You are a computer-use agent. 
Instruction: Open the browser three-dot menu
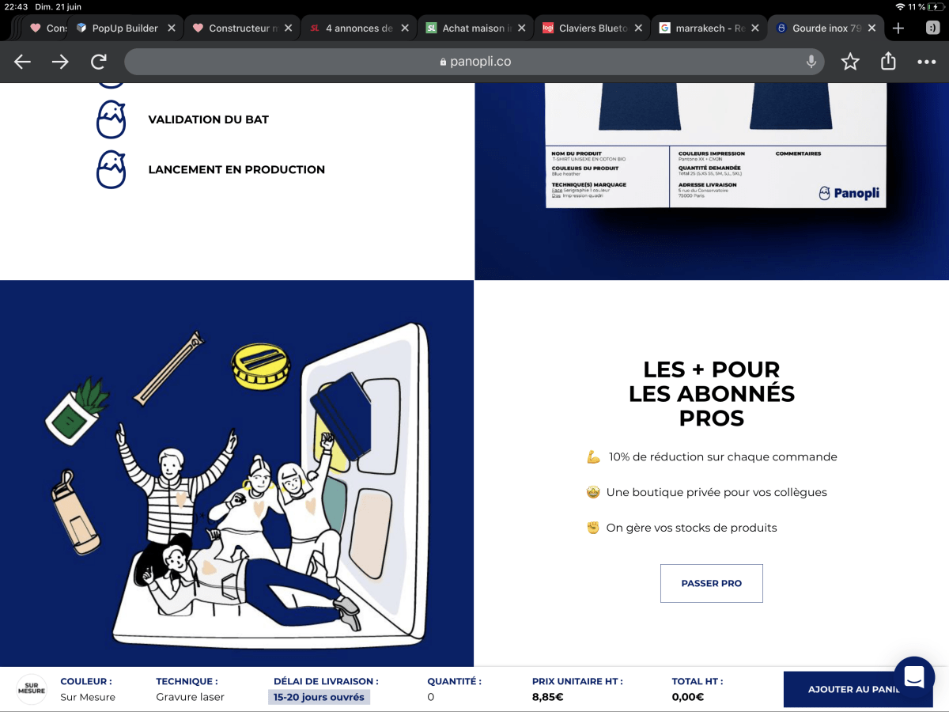coord(926,62)
